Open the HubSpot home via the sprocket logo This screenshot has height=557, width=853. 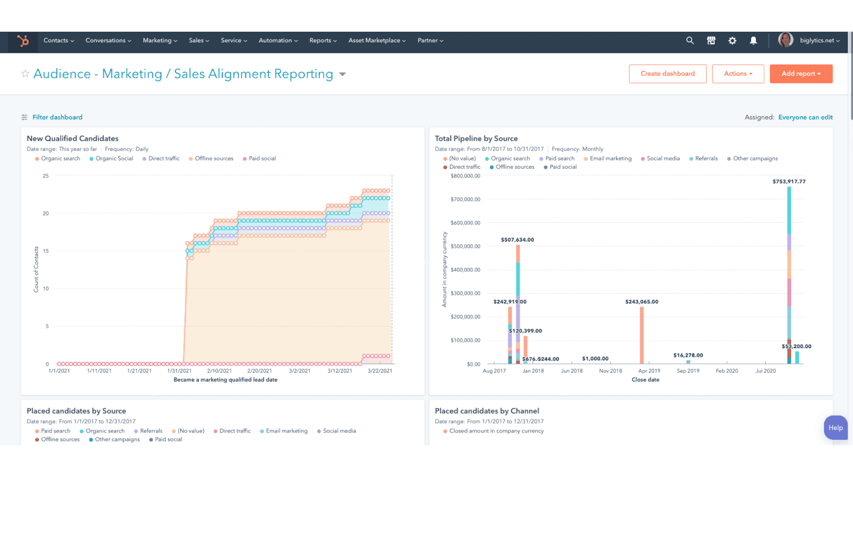point(22,41)
